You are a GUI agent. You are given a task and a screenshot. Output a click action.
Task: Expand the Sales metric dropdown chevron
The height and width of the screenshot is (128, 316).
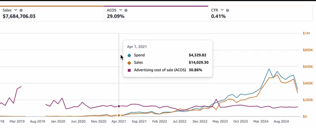click(x=16, y=10)
